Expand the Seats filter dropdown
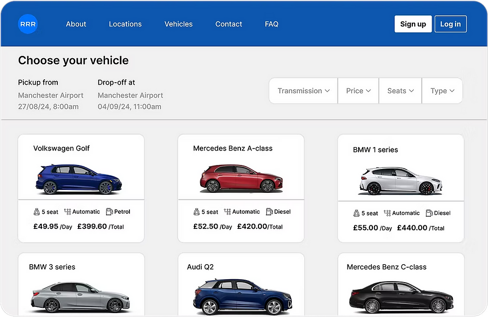488x317 pixels. pyautogui.click(x=400, y=91)
